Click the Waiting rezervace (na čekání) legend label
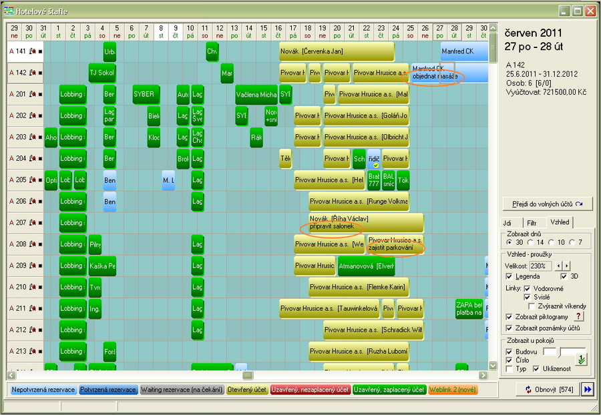The image size is (601, 415). click(x=182, y=390)
